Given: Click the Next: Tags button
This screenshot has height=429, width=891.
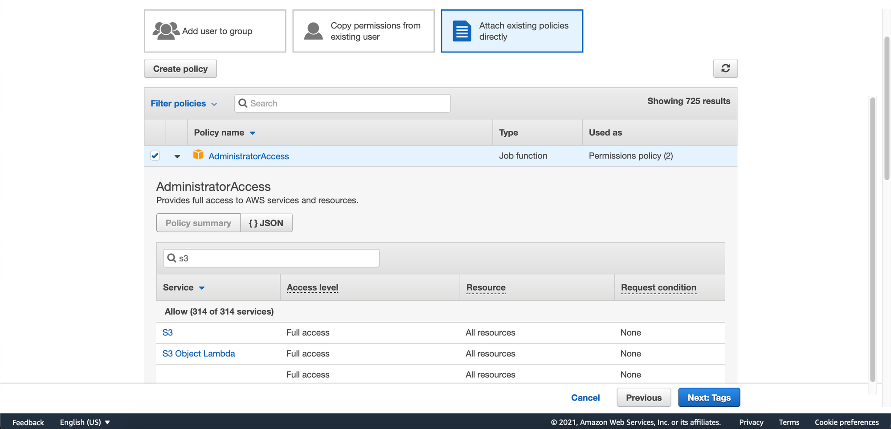Looking at the screenshot, I should [x=709, y=397].
